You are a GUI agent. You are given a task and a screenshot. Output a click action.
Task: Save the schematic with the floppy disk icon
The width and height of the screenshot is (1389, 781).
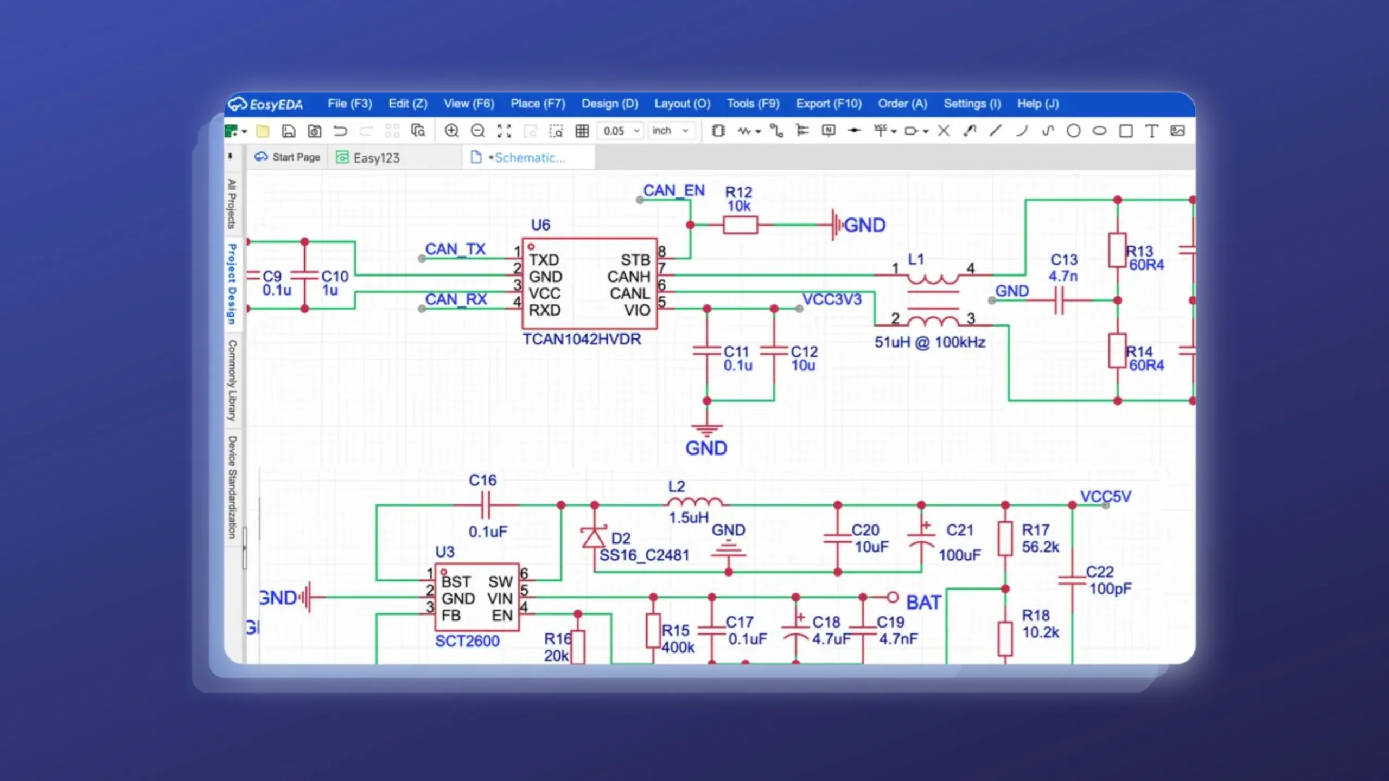[x=289, y=131]
